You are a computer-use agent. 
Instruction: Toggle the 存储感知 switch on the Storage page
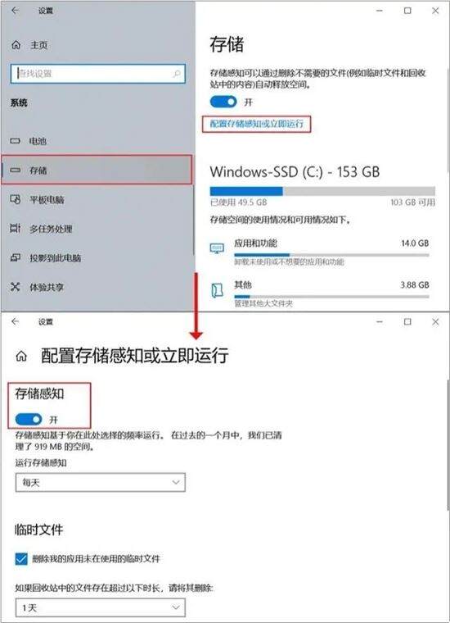click(x=223, y=102)
